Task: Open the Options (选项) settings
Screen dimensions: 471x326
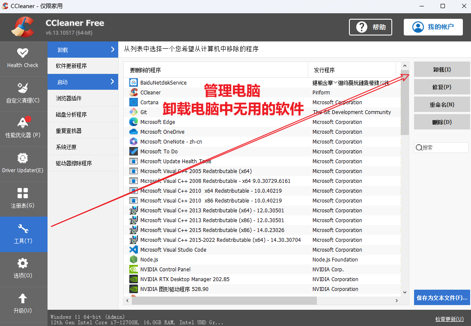Action: coord(23,269)
